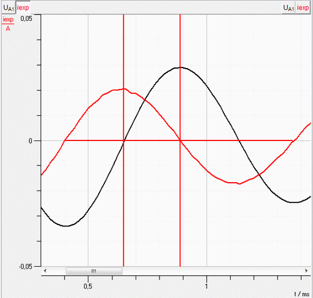Click the scrollbar left arrow

[x=45, y=271]
